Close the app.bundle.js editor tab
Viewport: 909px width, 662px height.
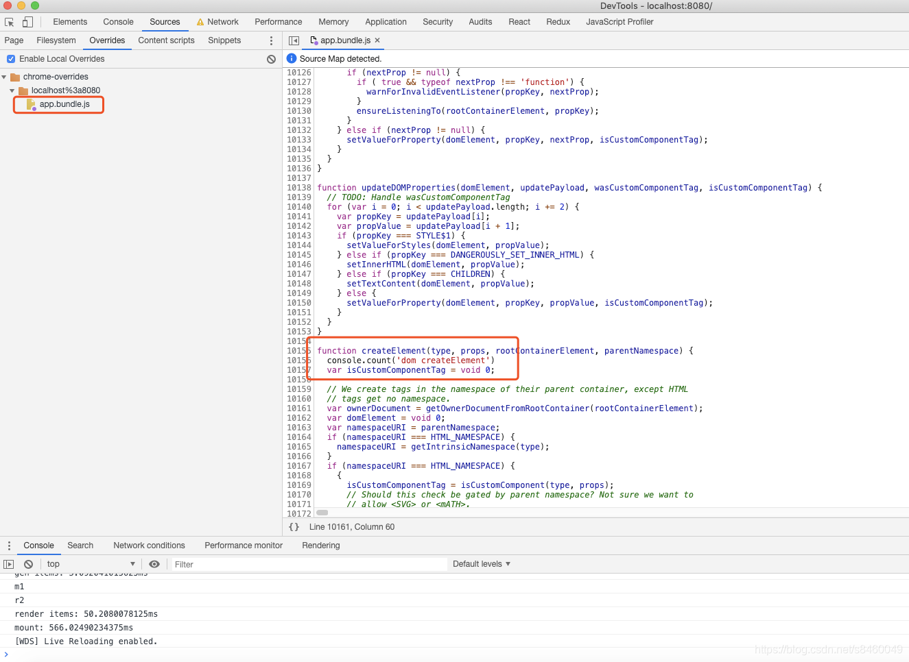point(377,40)
